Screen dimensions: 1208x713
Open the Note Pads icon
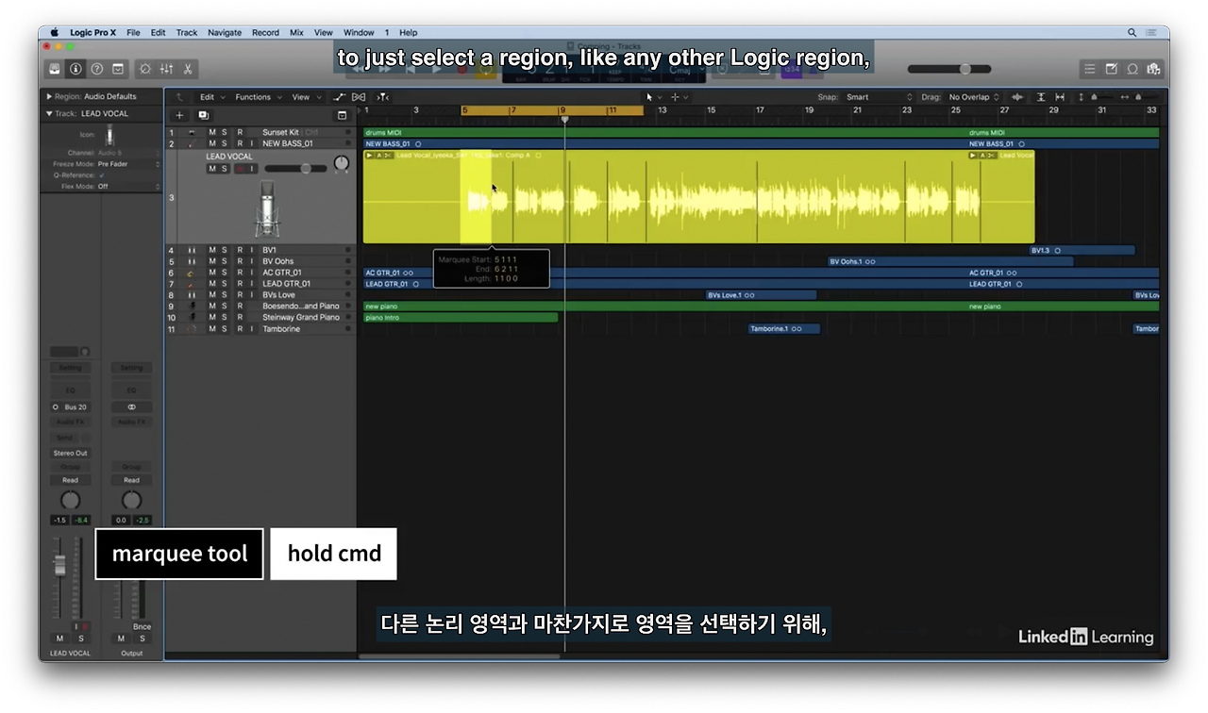pyautogui.click(x=1111, y=69)
